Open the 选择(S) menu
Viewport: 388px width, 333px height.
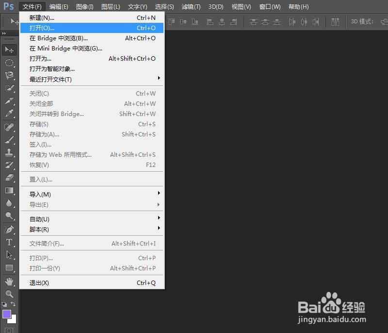click(164, 7)
